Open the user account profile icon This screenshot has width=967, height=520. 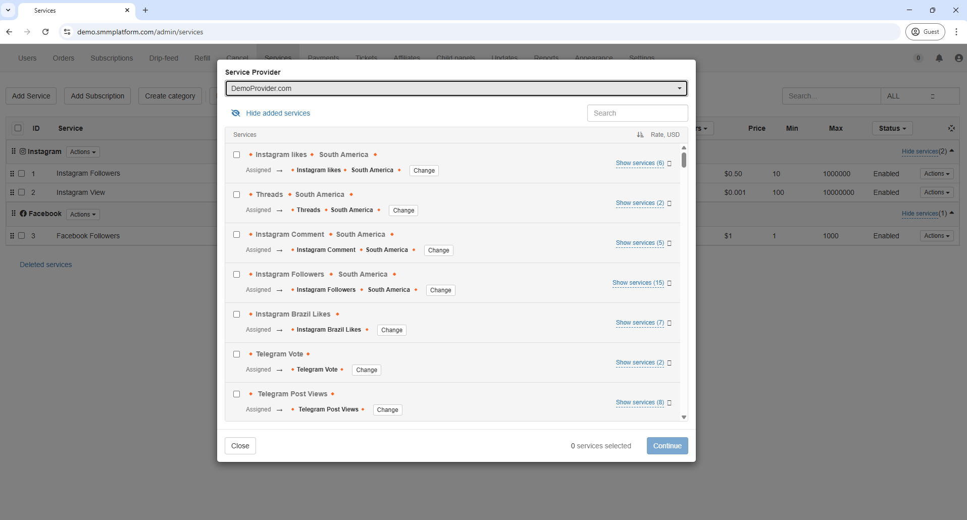pyautogui.click(x=958, y=58)
